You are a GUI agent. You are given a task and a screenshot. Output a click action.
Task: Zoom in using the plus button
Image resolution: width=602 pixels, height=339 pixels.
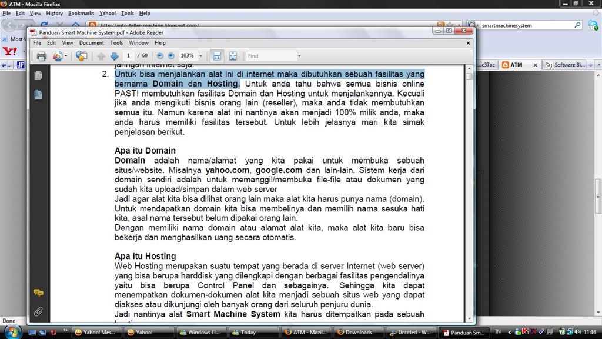[171, 56]
